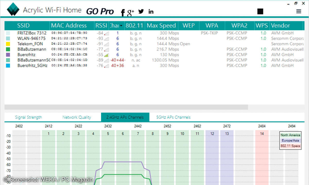Click the horizontal scrollbar under the network table
This screenshot has width=309, height=185.
pos(126,107)
